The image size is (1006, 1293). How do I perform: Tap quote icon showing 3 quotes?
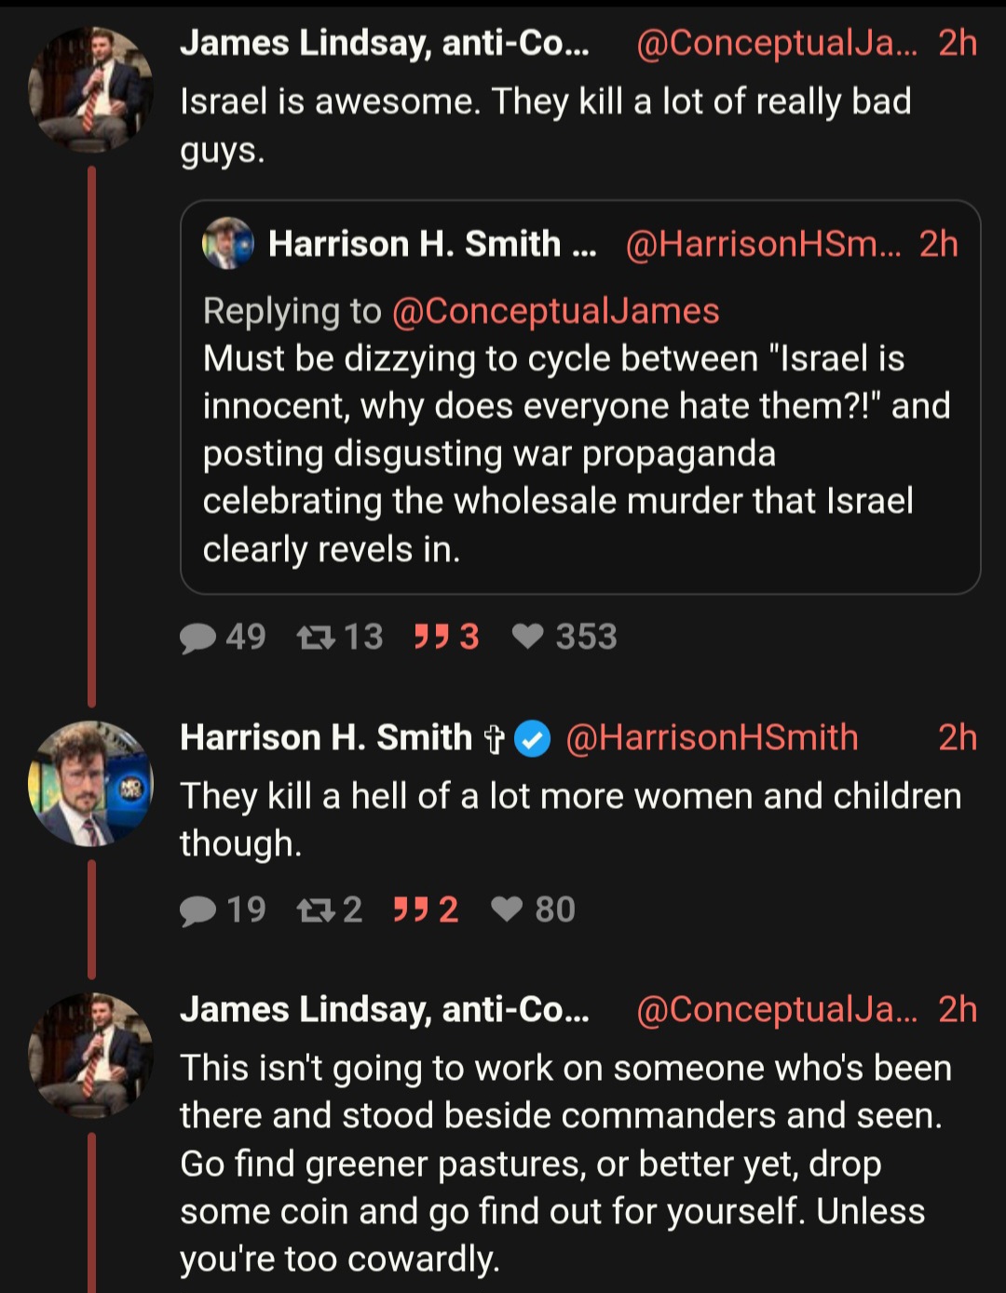coord(432,637)
